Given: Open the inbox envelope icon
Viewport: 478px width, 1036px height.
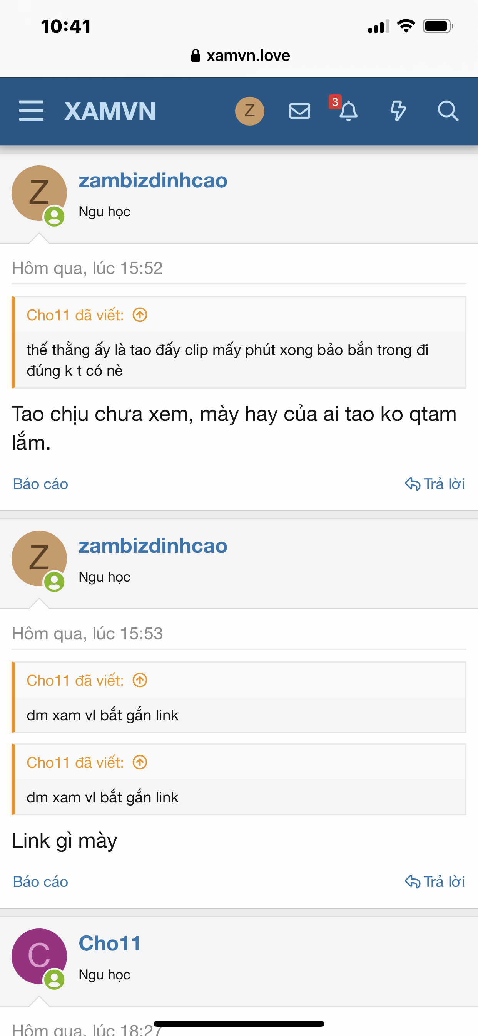Looking at the screenshot, I should tap(300, 111).
